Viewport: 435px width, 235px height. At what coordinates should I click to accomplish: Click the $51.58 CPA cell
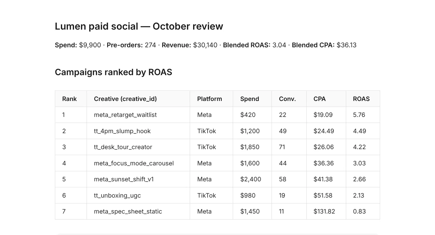pos(326,195)
